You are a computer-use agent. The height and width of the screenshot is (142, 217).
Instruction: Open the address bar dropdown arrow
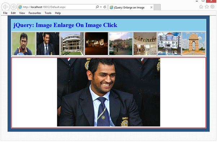click(101, 7)
